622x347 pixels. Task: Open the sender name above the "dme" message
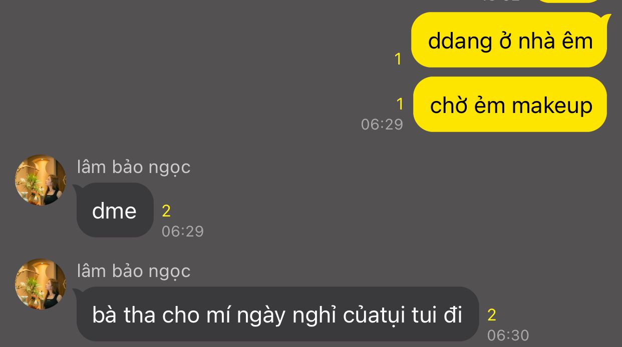tap(134, 167)
